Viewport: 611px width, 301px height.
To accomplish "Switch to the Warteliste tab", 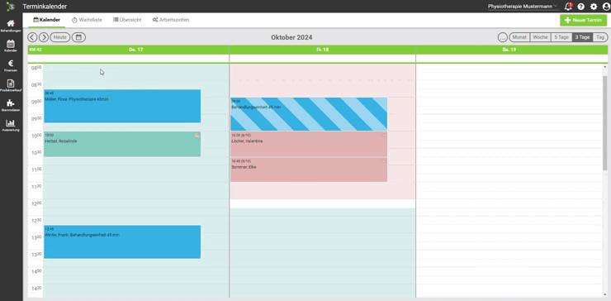I will 87,20.
